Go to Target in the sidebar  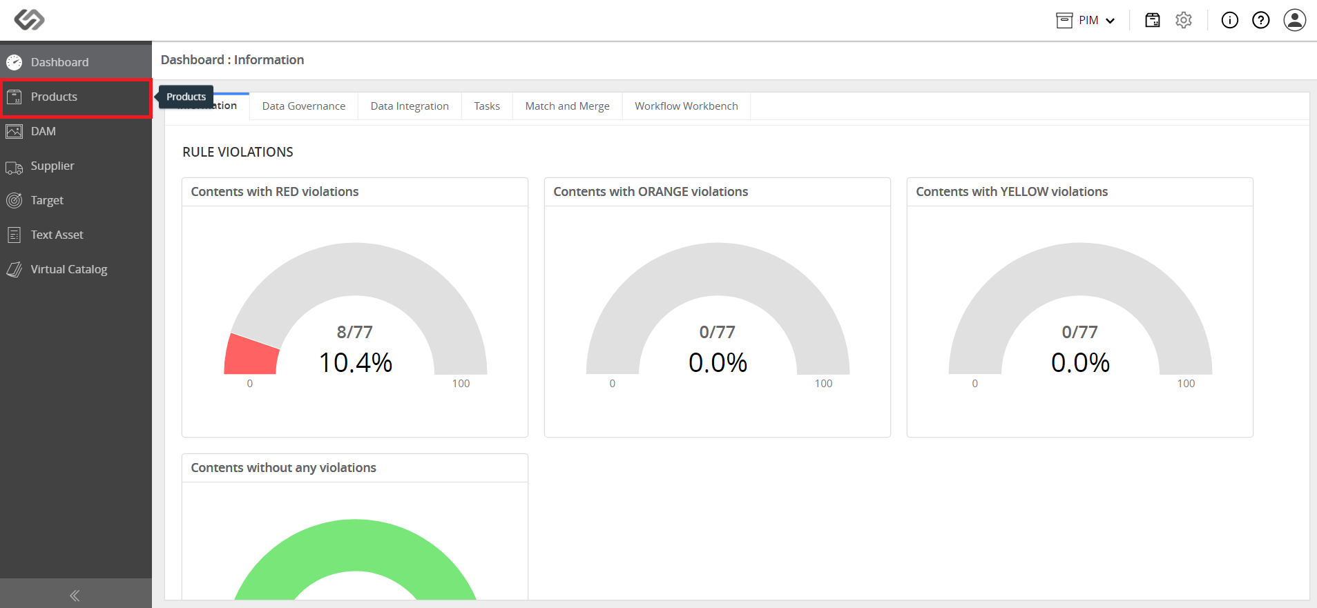point(76,200)
